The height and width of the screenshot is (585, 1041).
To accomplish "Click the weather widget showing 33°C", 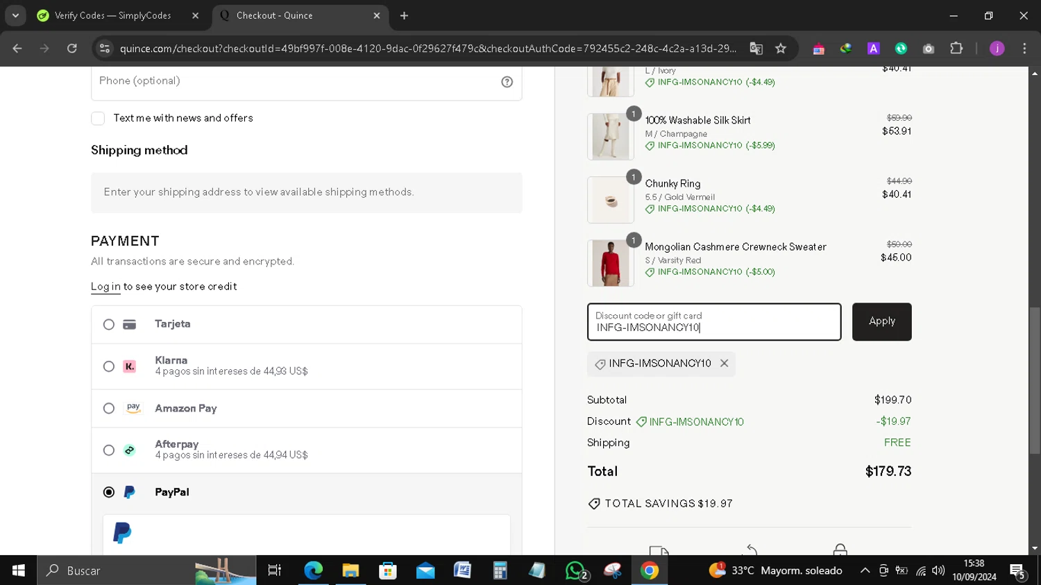I will (x=776, y=570).
